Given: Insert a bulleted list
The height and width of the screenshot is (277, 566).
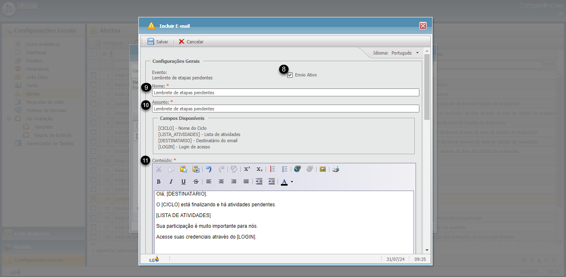Looking at the screenshot, I should click(285, 169).
